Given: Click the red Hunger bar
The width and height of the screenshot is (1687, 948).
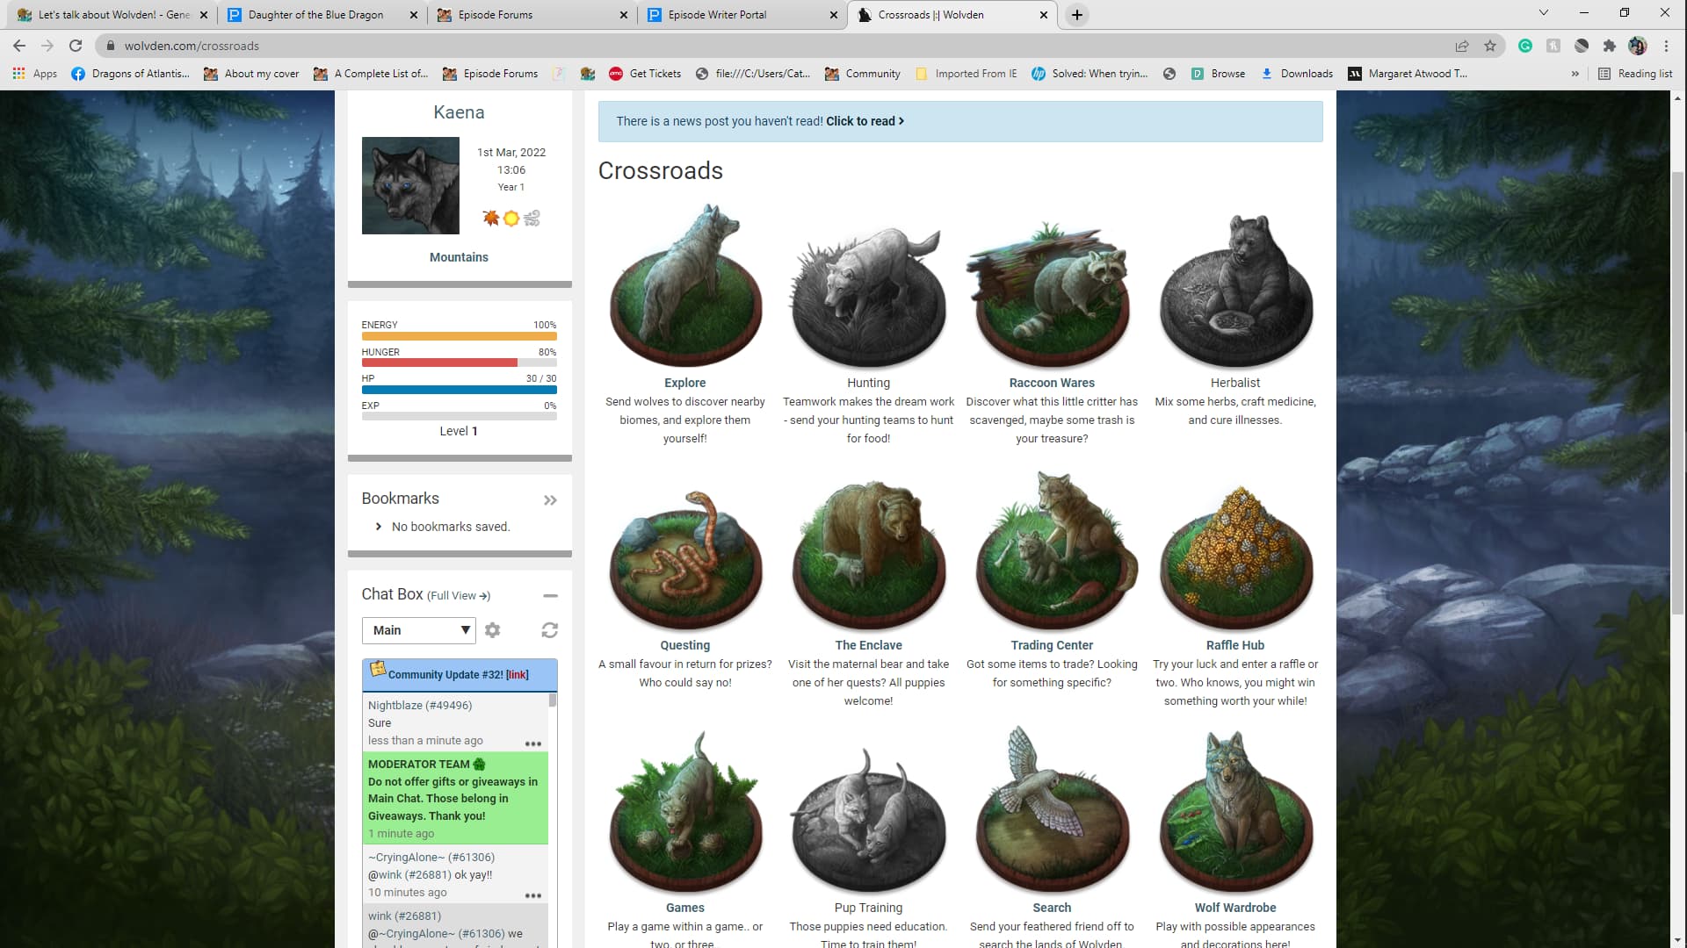Looking at the screenshot, I should pyautogui.click(x=439, y=363).
